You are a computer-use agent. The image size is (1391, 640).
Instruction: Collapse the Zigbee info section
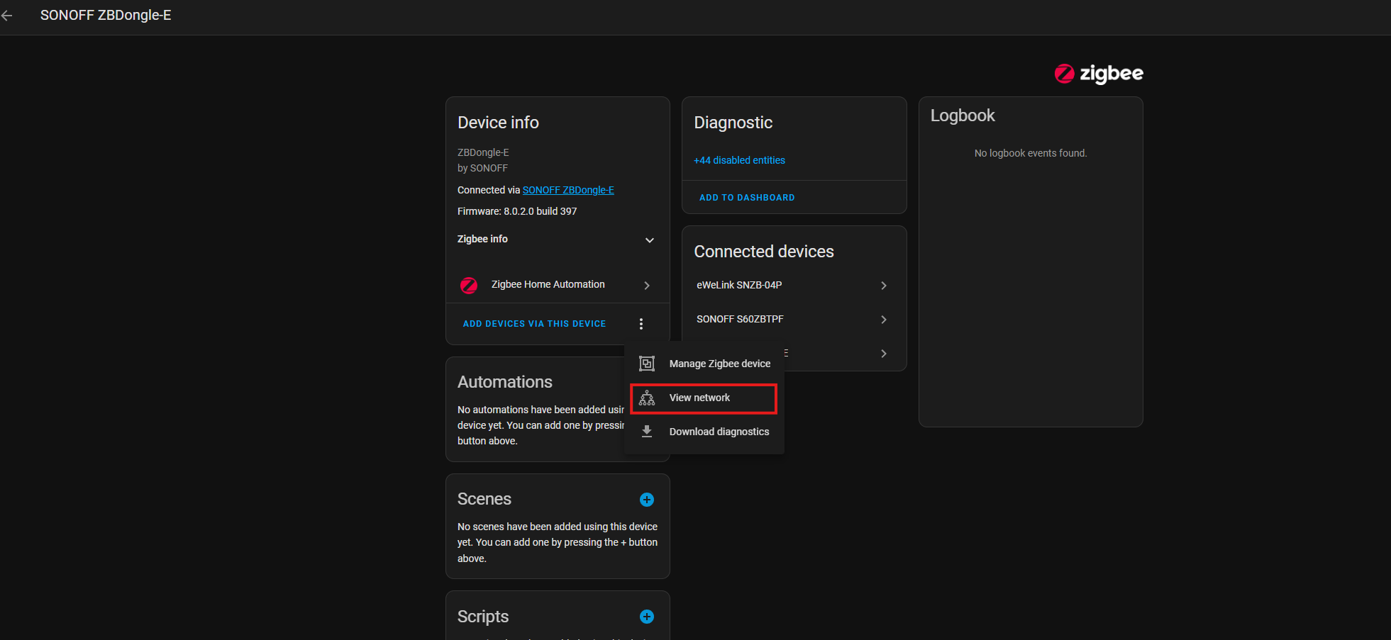click(649, 240)
